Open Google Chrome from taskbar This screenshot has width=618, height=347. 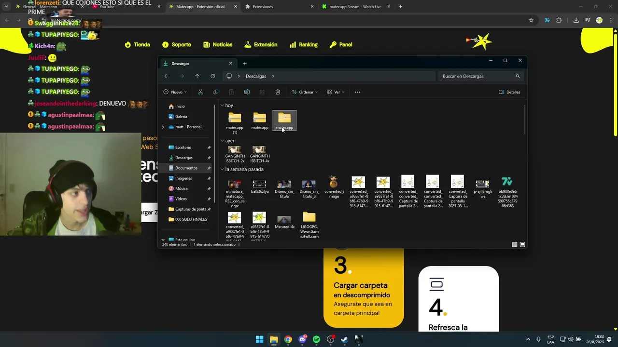(288, 339)
